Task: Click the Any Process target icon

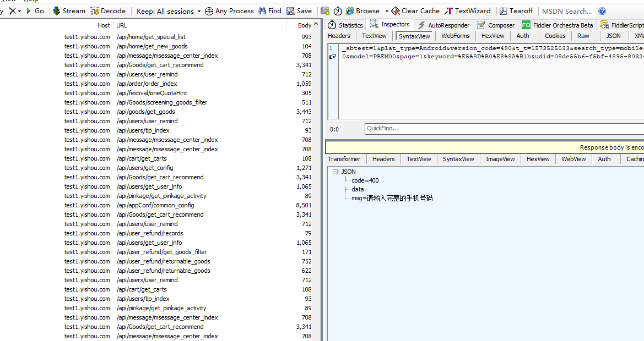Action: point(209,12)
